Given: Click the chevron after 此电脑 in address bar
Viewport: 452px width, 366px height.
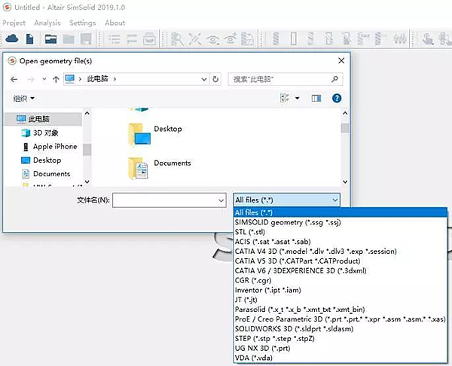Looking at the screenshot, I should point(115,79).
